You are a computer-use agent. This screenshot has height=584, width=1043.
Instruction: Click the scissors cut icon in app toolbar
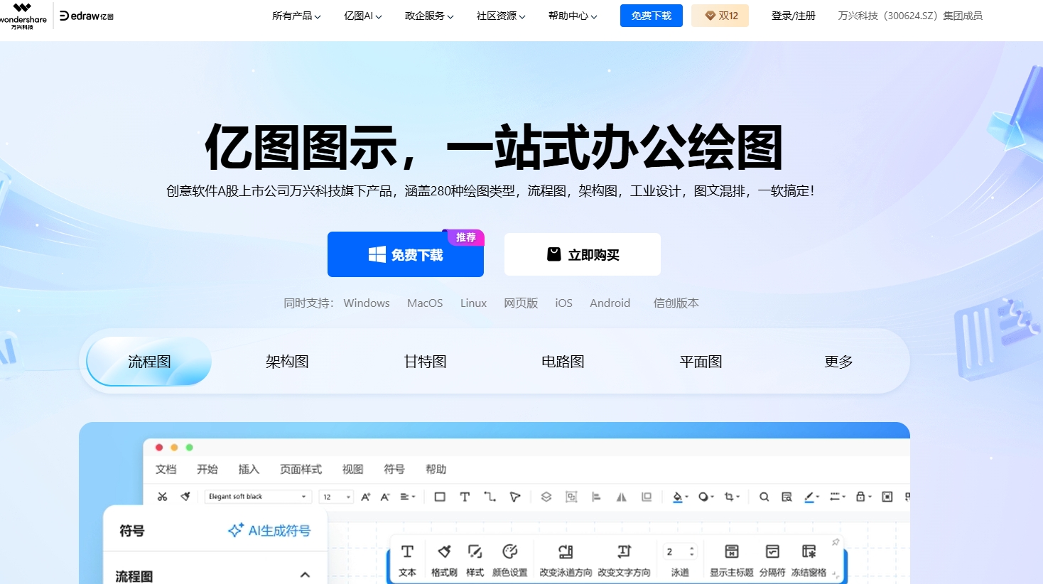click(x=163, y=497)
